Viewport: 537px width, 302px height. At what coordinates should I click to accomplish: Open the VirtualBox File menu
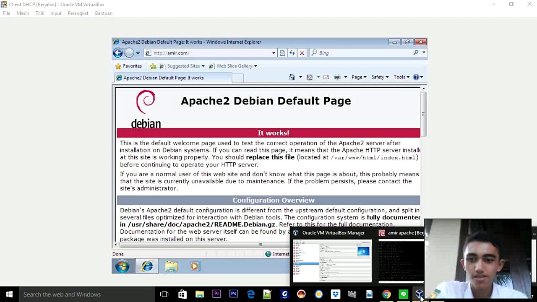click(x=7, y=13)
